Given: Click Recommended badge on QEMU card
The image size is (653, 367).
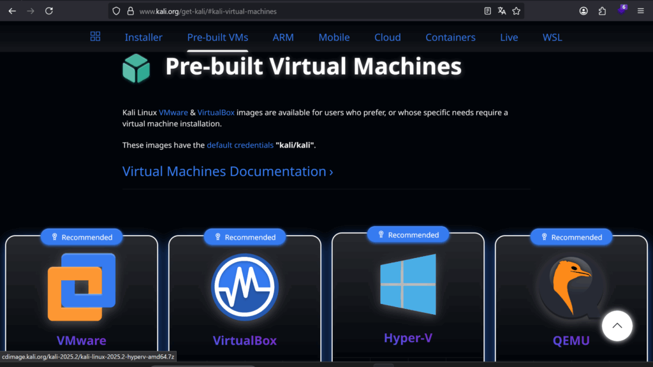Looking at the screenshot, I should 571,237.
